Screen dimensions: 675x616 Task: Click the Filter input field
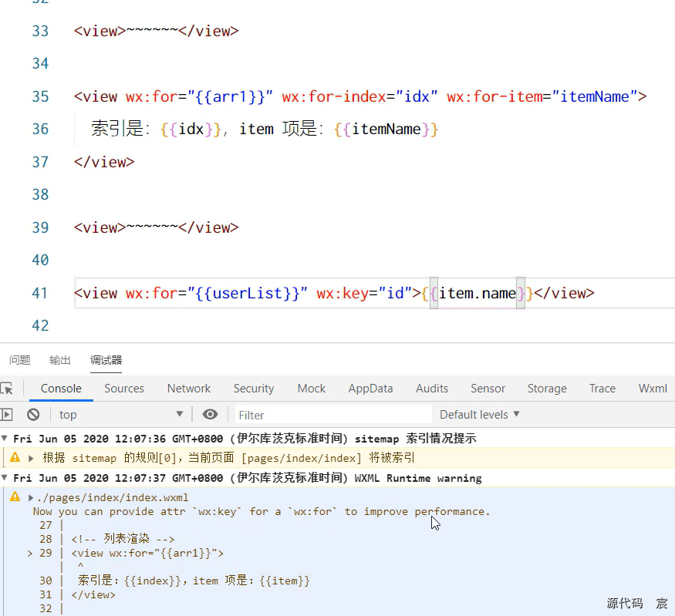coord(333,415)
